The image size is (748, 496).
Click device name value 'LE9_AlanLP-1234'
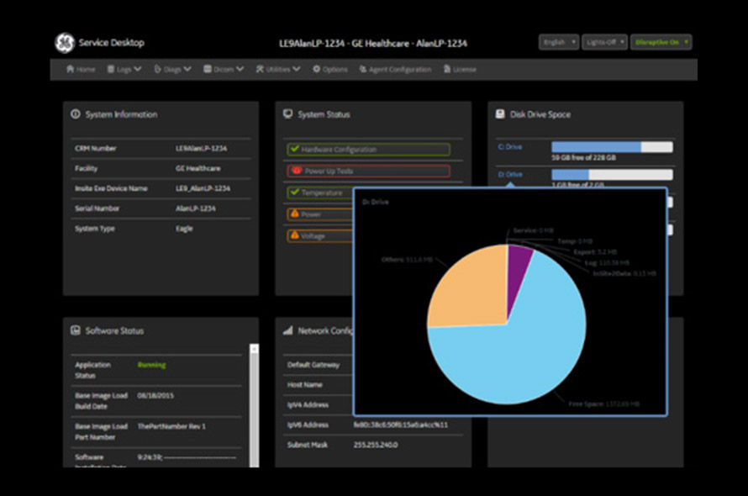tap(203, 188)
